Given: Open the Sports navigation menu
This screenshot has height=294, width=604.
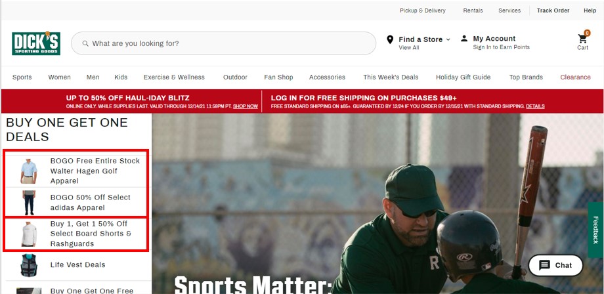Looking at the screenshot, I should (22, 77).
